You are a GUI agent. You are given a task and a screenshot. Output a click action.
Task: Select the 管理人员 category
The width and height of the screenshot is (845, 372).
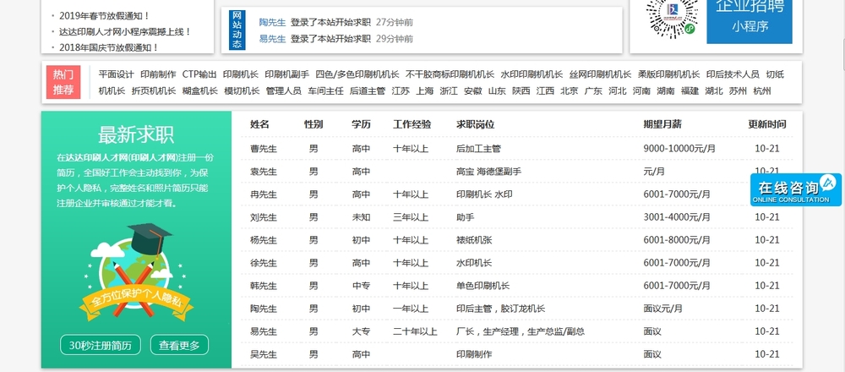coord(283,90)
